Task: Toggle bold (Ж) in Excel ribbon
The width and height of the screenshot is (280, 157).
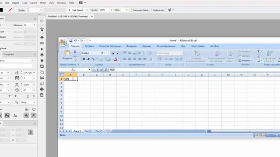Action: tap(84, 59)
